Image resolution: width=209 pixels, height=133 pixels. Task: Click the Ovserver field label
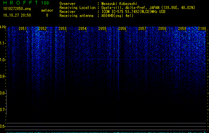click(67, 4)
